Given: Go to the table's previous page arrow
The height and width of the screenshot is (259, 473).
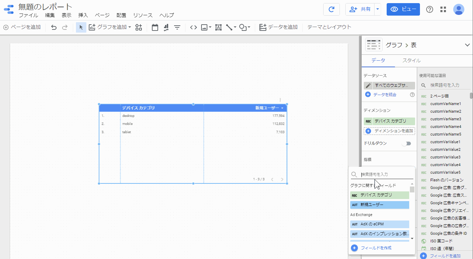Looking at the screenshot, I should [x=272, y=179].
